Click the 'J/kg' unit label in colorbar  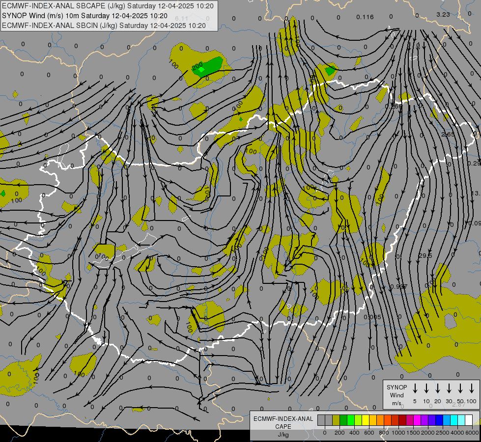(x=283, y=435)
